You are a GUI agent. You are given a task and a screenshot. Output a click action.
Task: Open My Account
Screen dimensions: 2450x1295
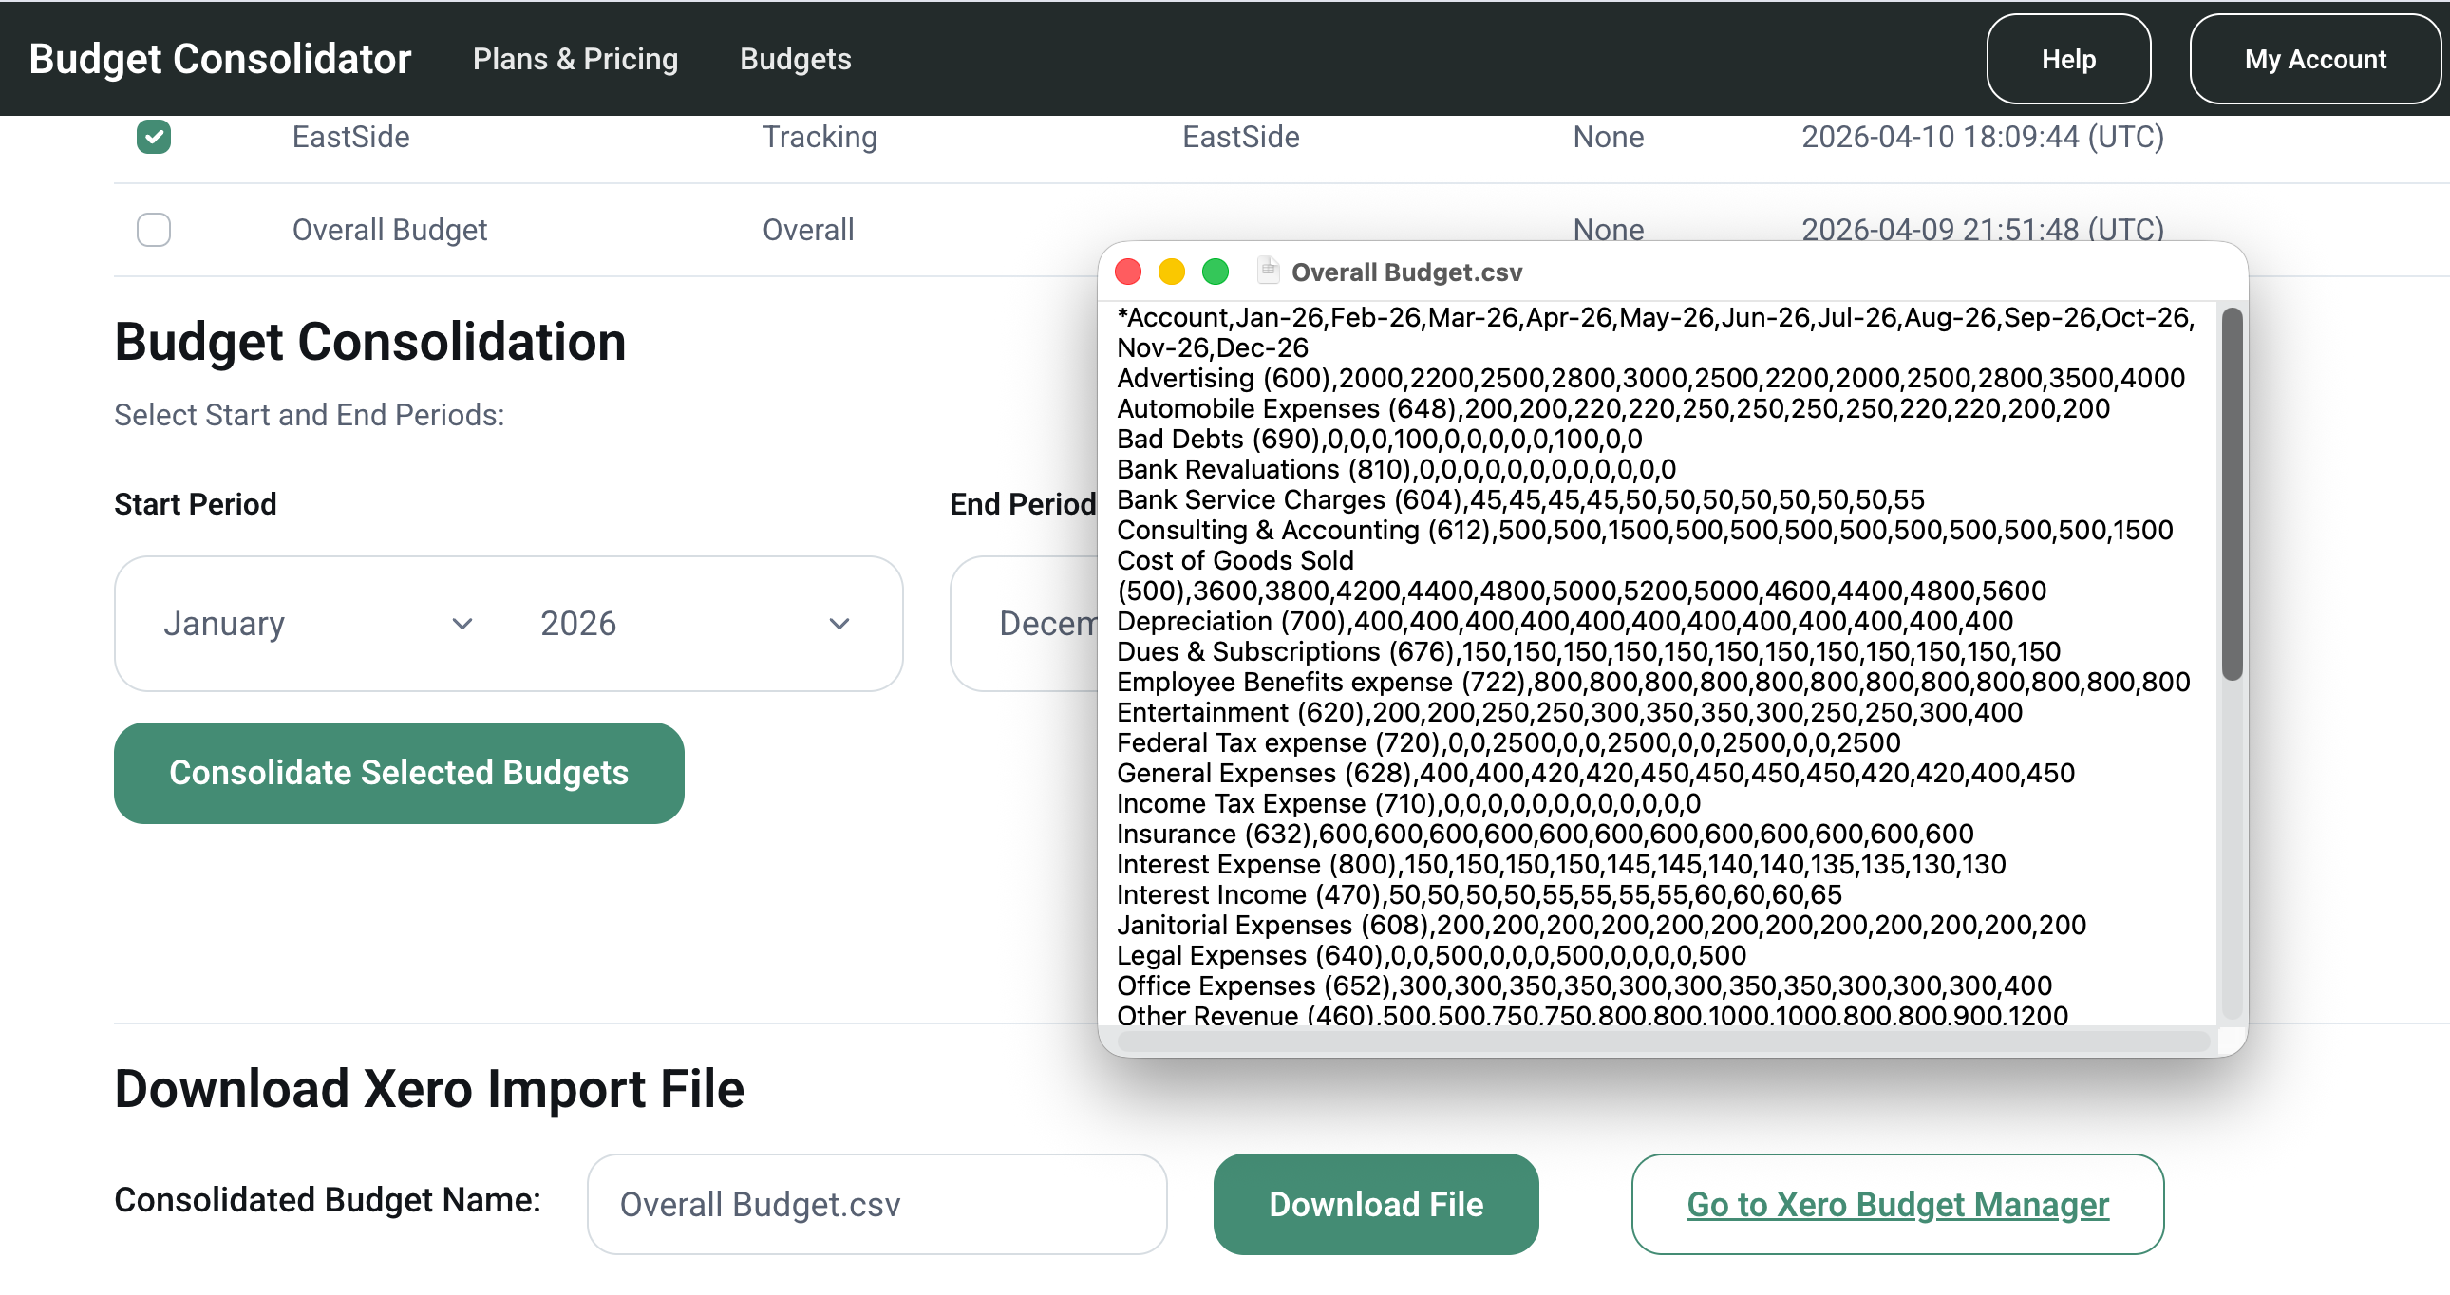pos(2315,58)
